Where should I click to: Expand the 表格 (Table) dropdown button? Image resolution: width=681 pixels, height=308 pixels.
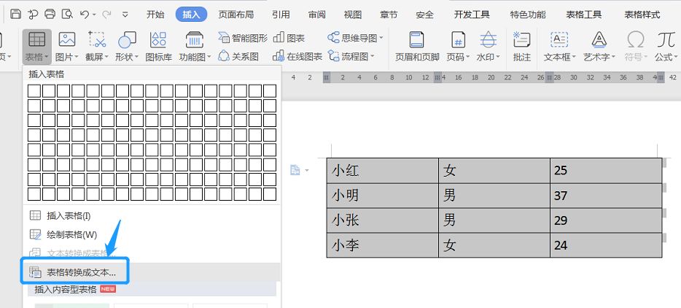(x=36, y=56)
